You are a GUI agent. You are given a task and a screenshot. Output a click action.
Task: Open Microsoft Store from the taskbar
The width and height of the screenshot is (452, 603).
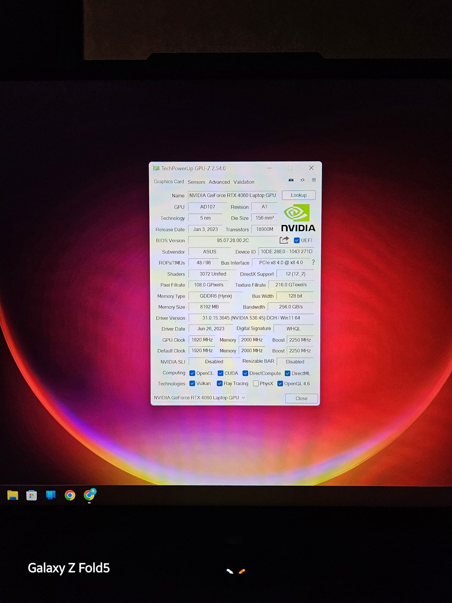coord(32,495)
